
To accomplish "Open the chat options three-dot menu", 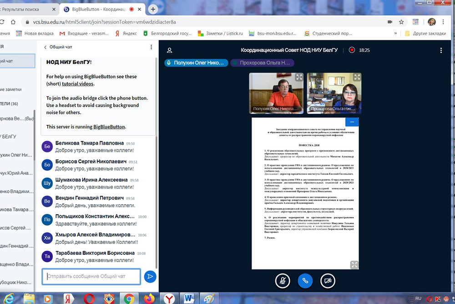I will click(152, 47).
